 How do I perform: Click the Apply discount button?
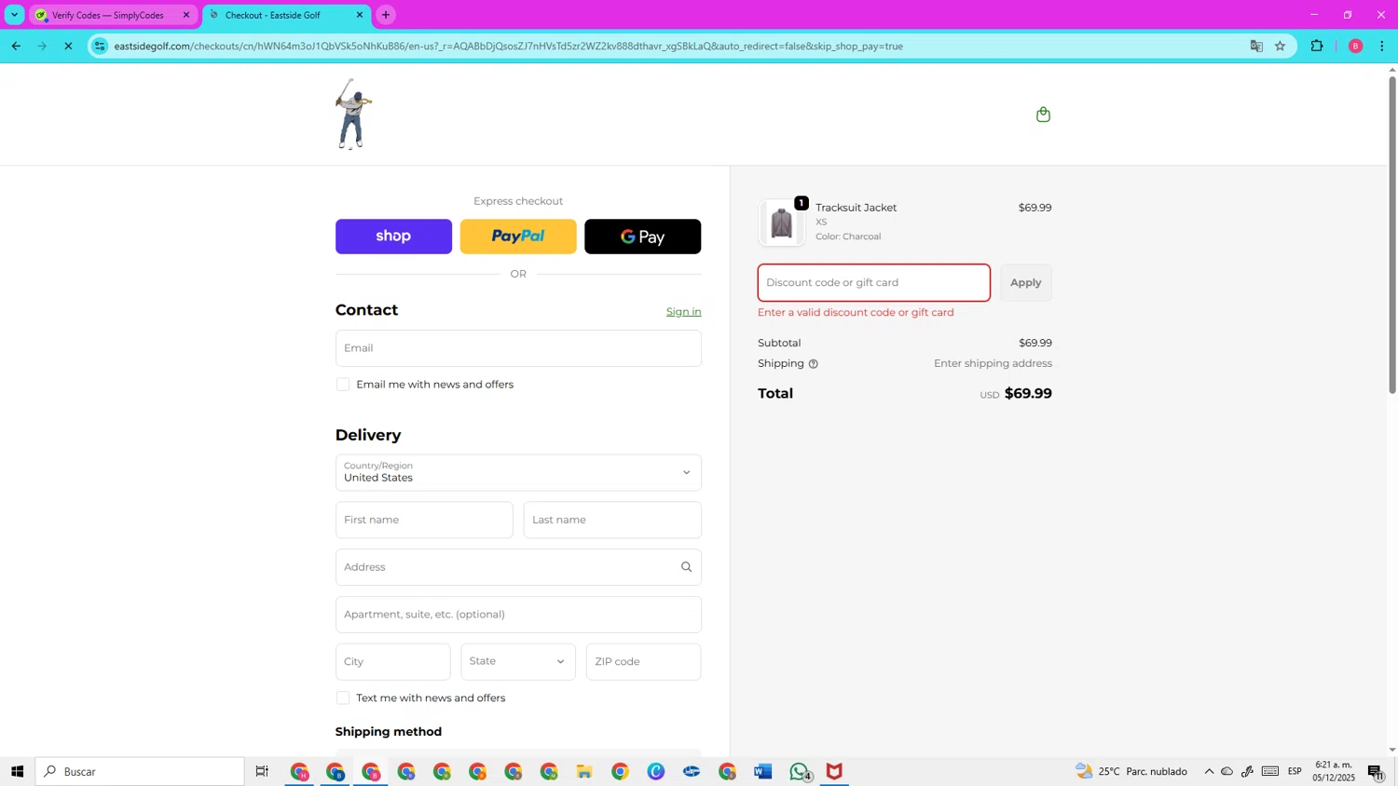(x=1026, y=283)
